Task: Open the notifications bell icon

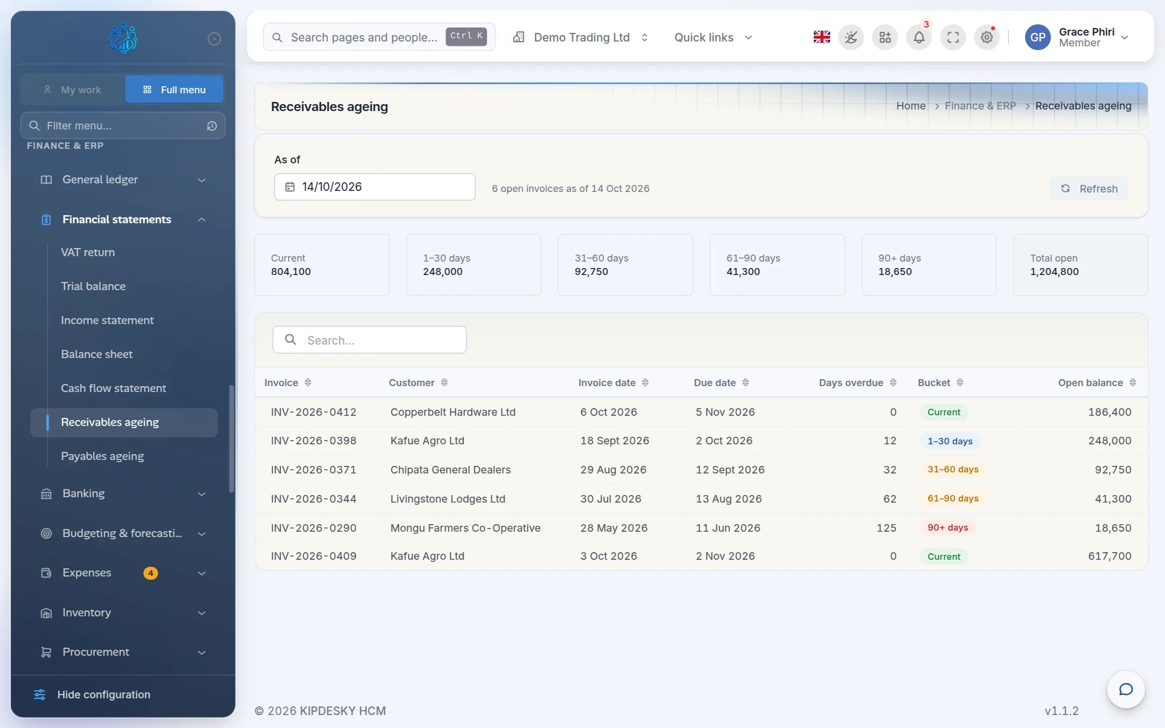Action: click(919, 37)
